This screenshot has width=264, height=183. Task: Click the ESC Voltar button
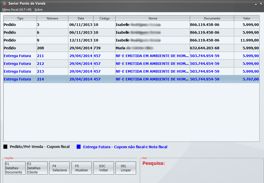[x=103, y=168]
